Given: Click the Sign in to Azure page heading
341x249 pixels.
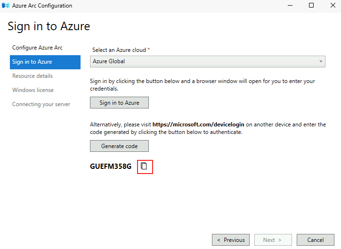Looking at the screenshot, I should (x=49, y=26).
